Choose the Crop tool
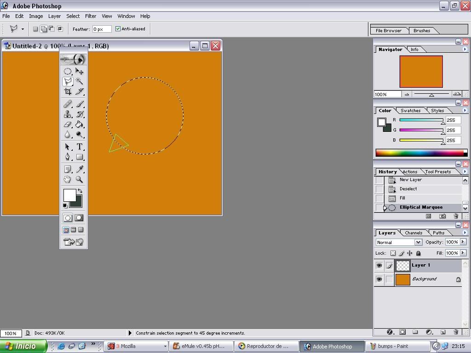Screen dimensions: 471x353 68,91
